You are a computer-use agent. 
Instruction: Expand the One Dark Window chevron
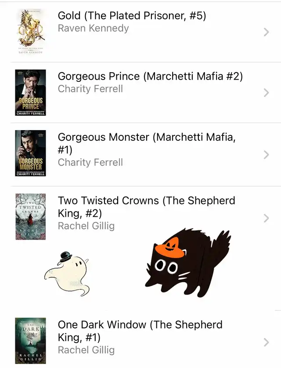[266, 342]
